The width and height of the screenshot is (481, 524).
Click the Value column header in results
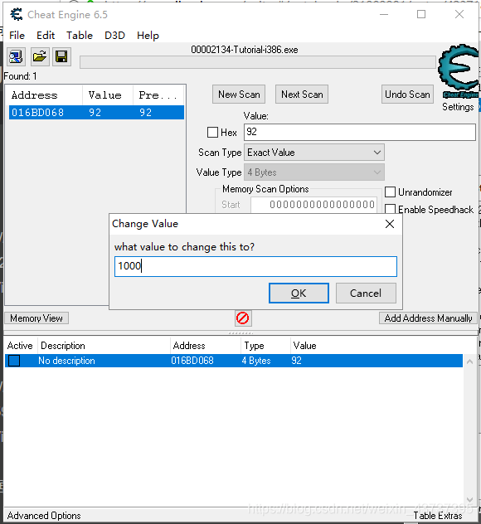click(x=108, y=95)
